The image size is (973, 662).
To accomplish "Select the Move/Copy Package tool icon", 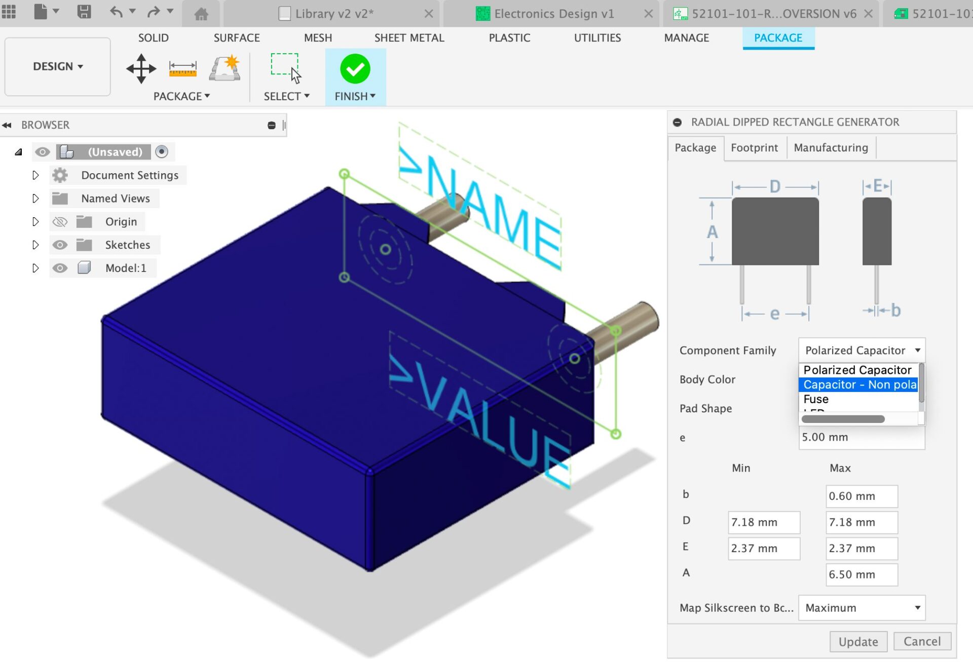I will coord(140,69).
